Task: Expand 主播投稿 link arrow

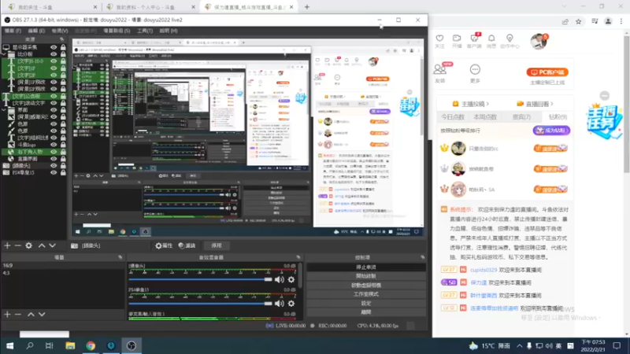Action: 487,104
